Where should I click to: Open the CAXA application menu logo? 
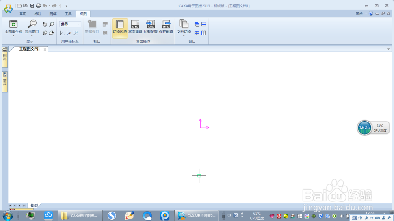8,9
